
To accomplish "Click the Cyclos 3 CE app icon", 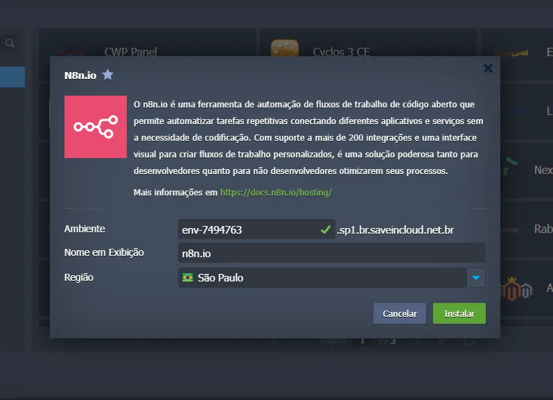I will click(x=285, y=49).
